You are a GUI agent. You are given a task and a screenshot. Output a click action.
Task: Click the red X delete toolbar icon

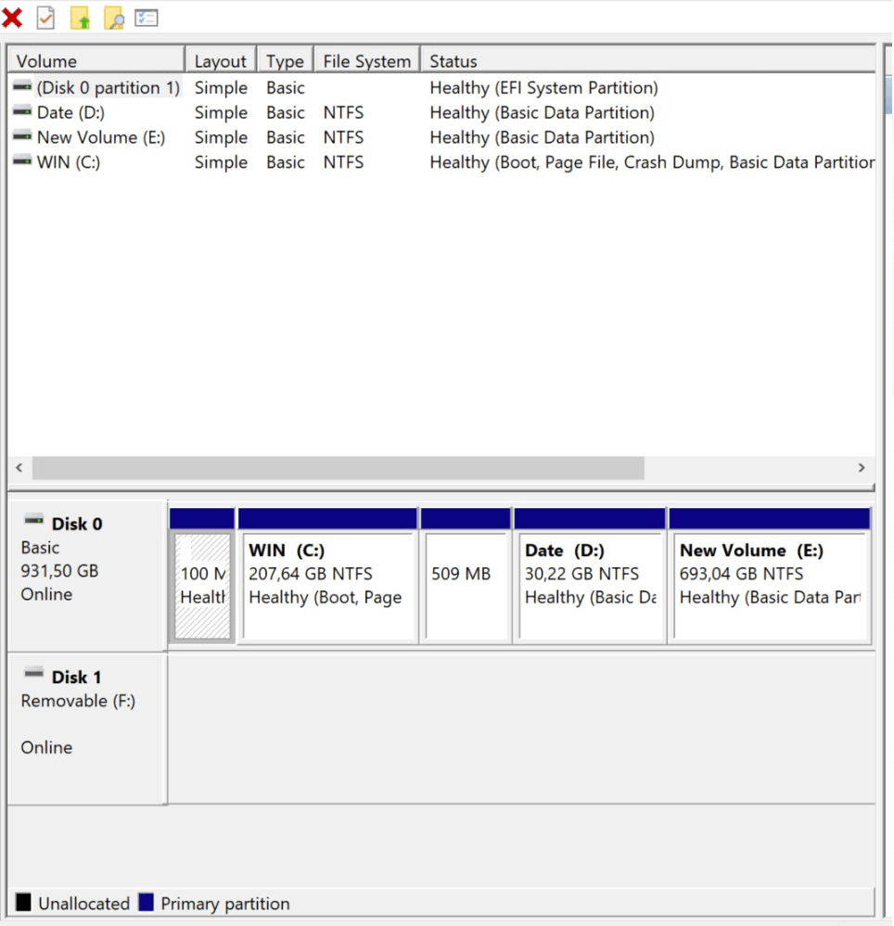pos(13,18)
